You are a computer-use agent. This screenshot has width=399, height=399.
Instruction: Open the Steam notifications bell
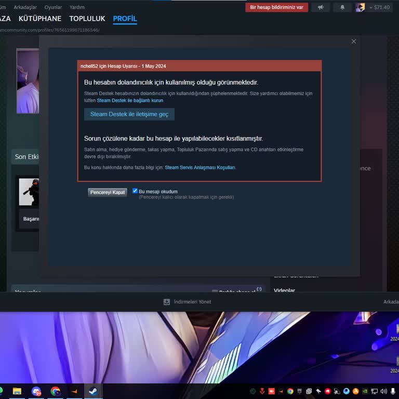pyautogui.click(x=342, y=7)
